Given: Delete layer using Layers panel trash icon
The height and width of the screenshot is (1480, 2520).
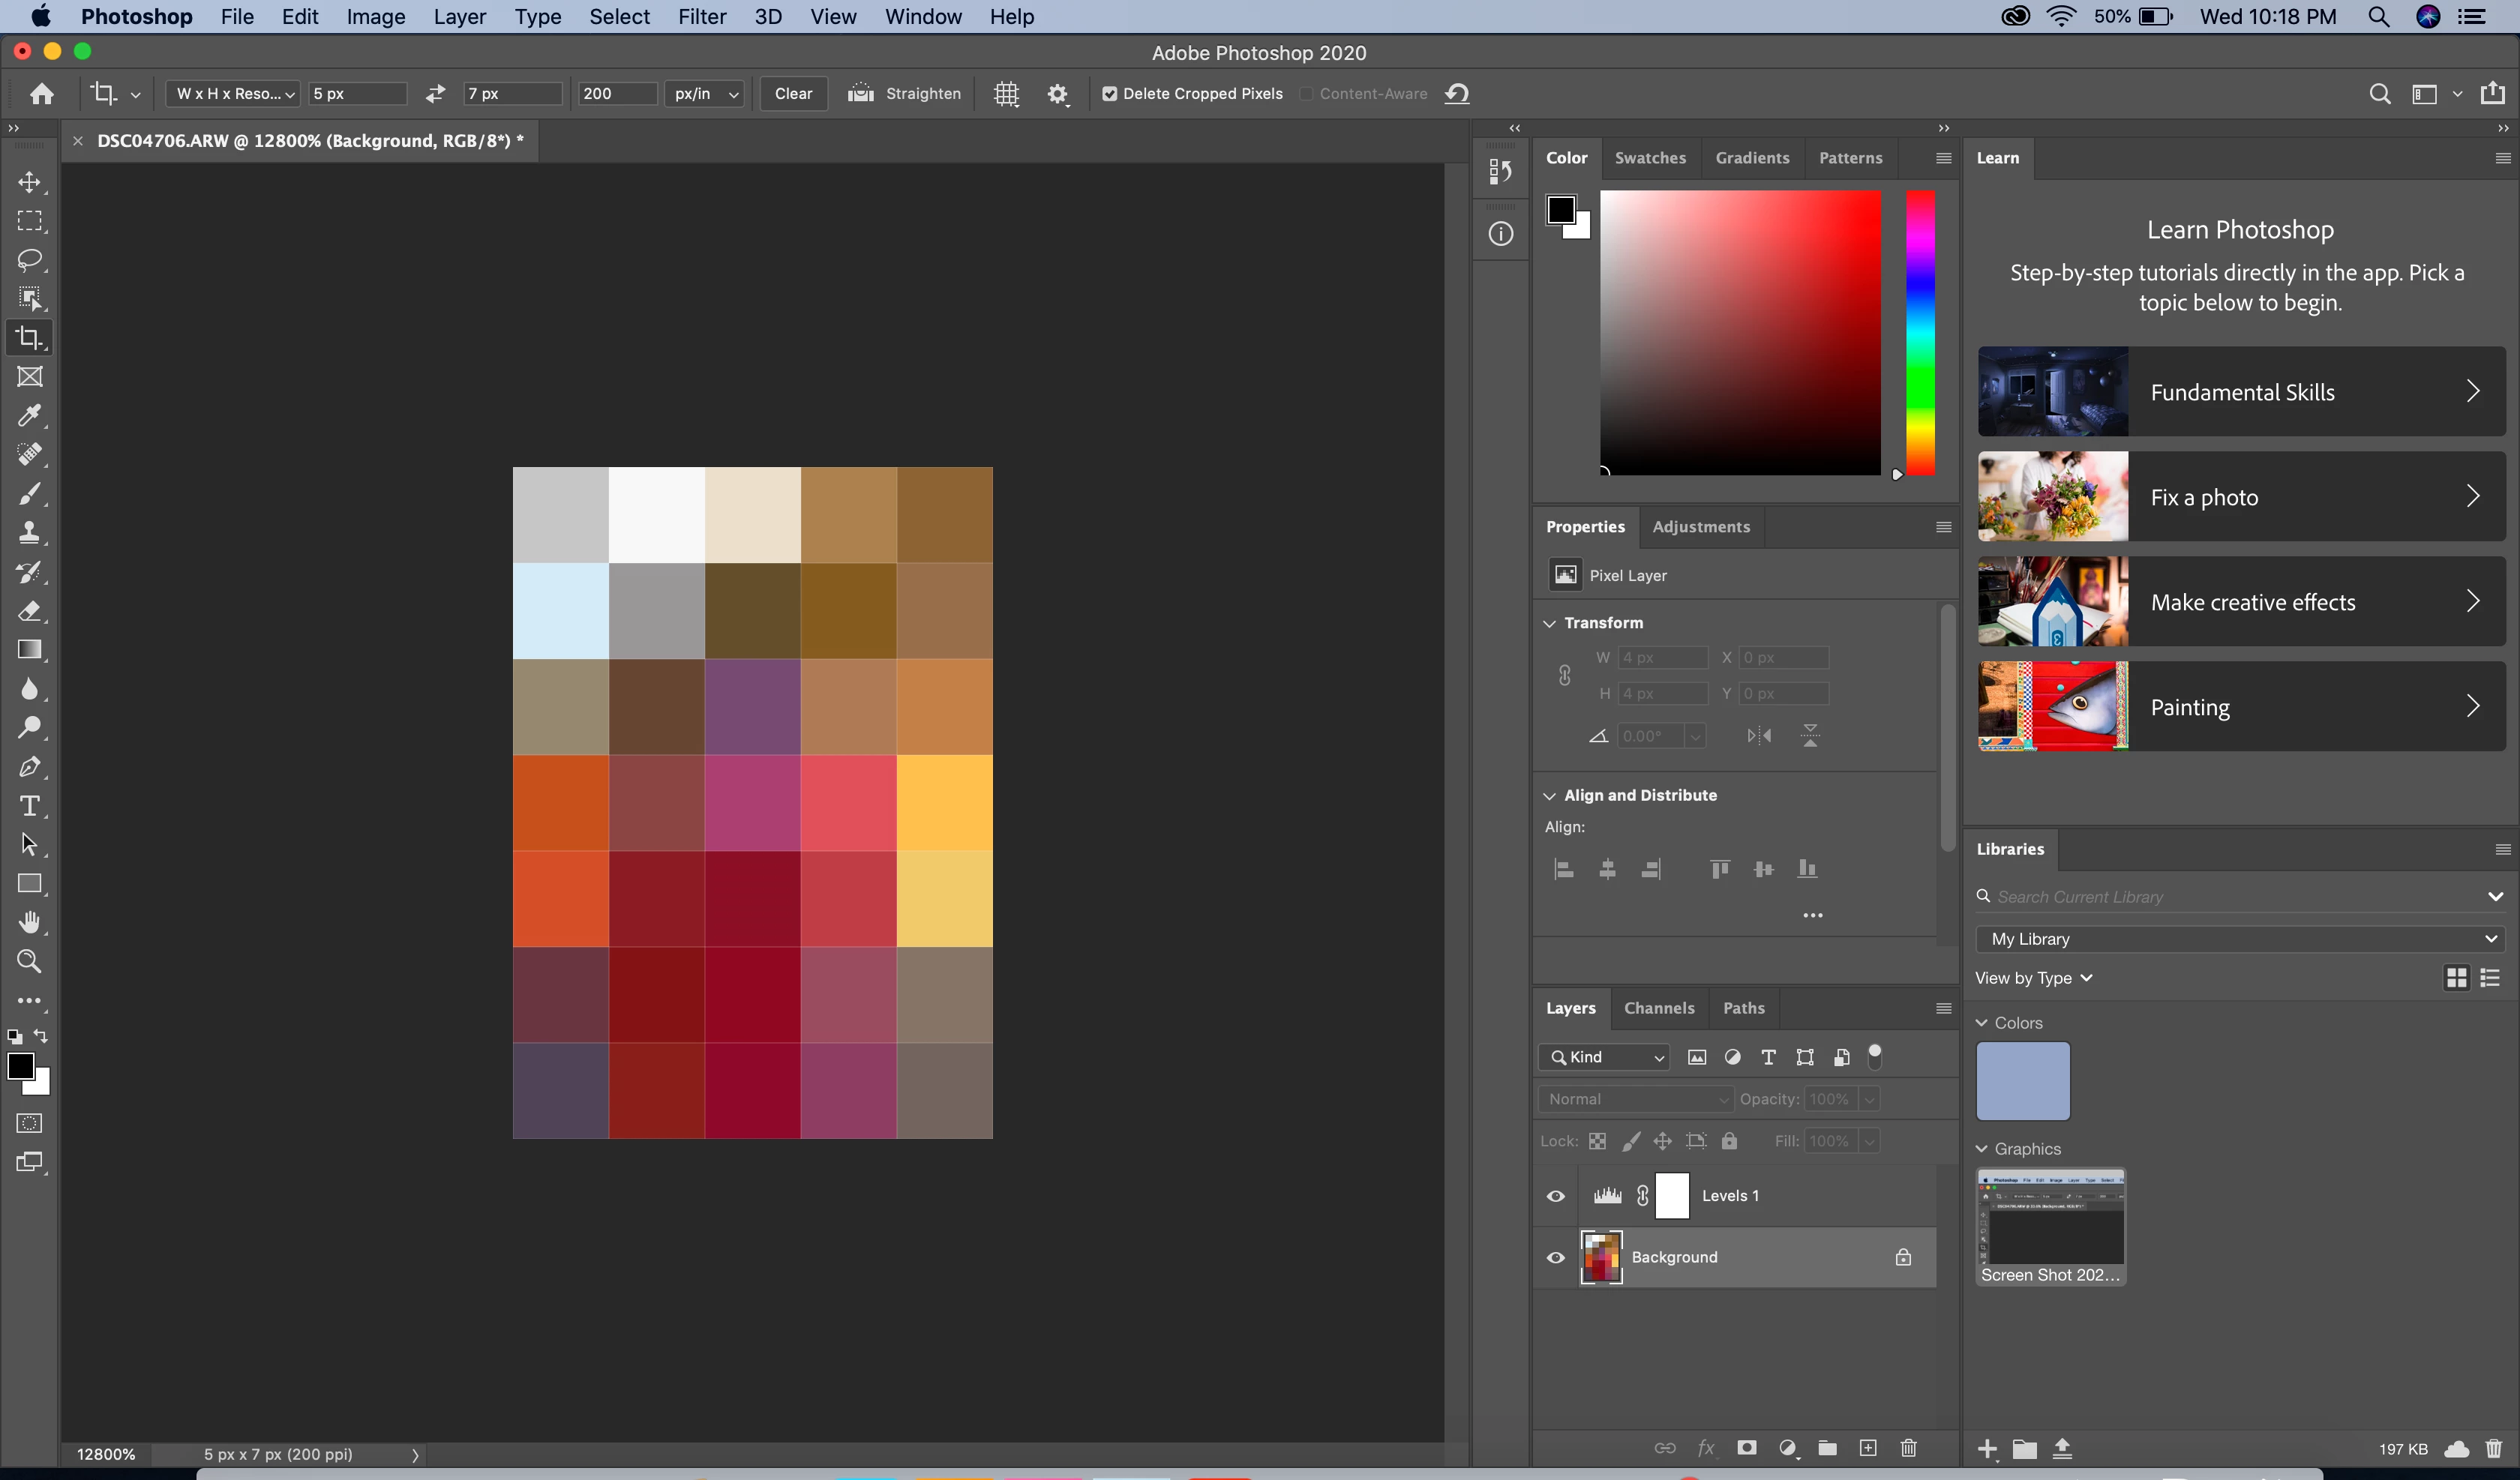Looking at the screenshot, I should 1908,1448.
